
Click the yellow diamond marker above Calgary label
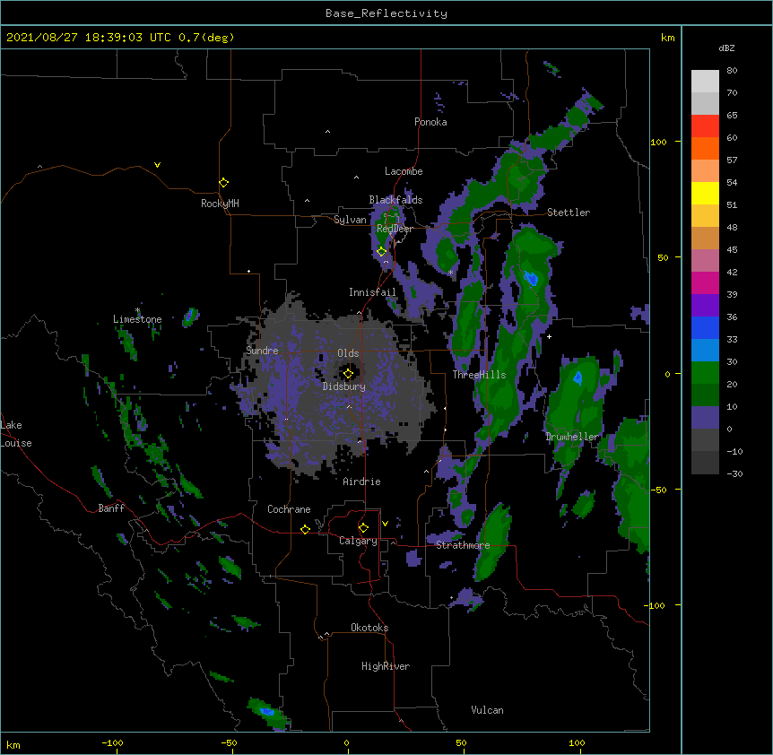(363, 528)
